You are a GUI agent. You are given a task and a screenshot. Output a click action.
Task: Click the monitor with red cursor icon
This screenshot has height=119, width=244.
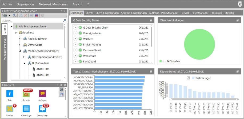tap(37, 16)
